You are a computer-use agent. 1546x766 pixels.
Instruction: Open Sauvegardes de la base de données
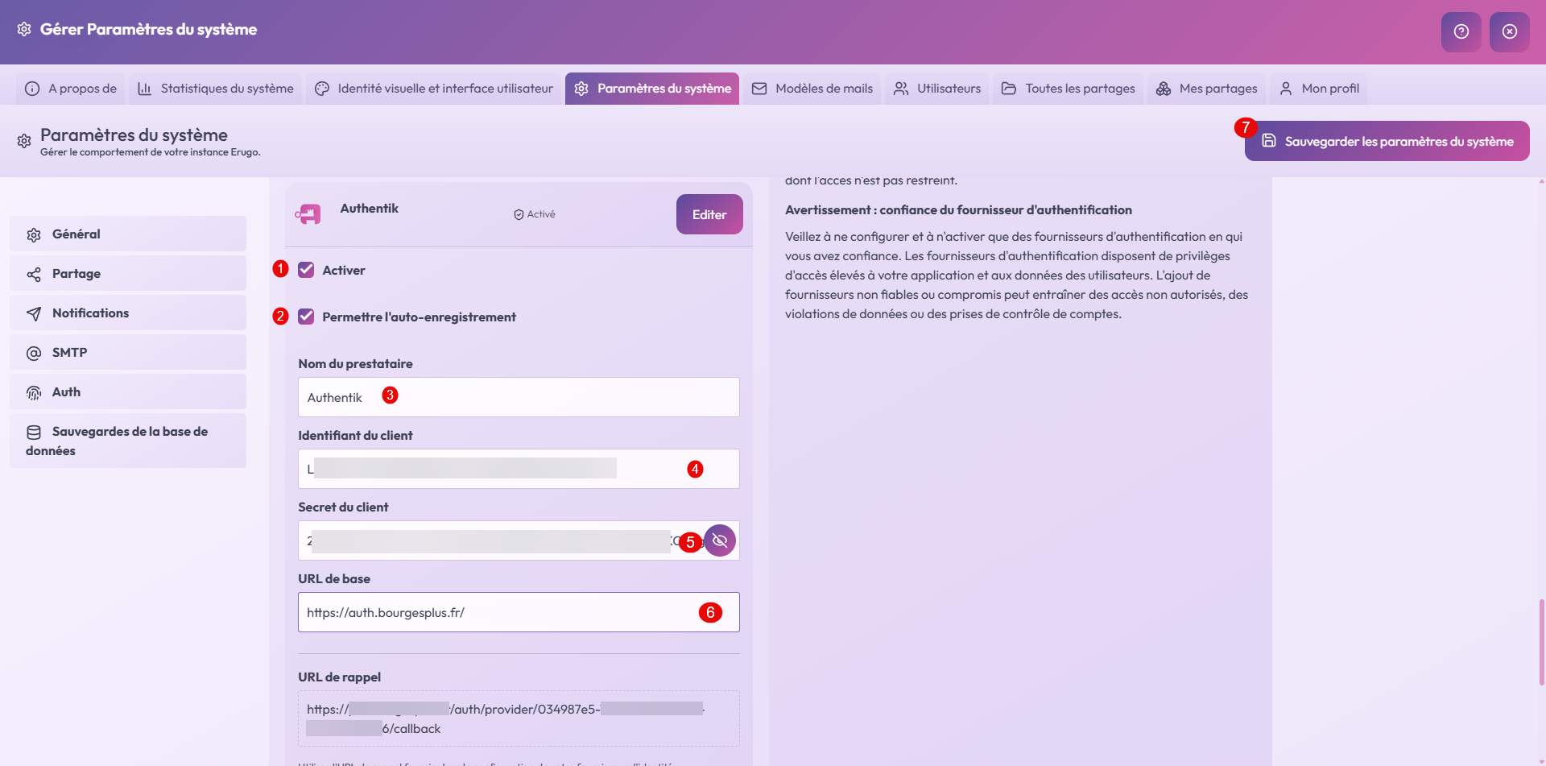(x=128, y=441)
